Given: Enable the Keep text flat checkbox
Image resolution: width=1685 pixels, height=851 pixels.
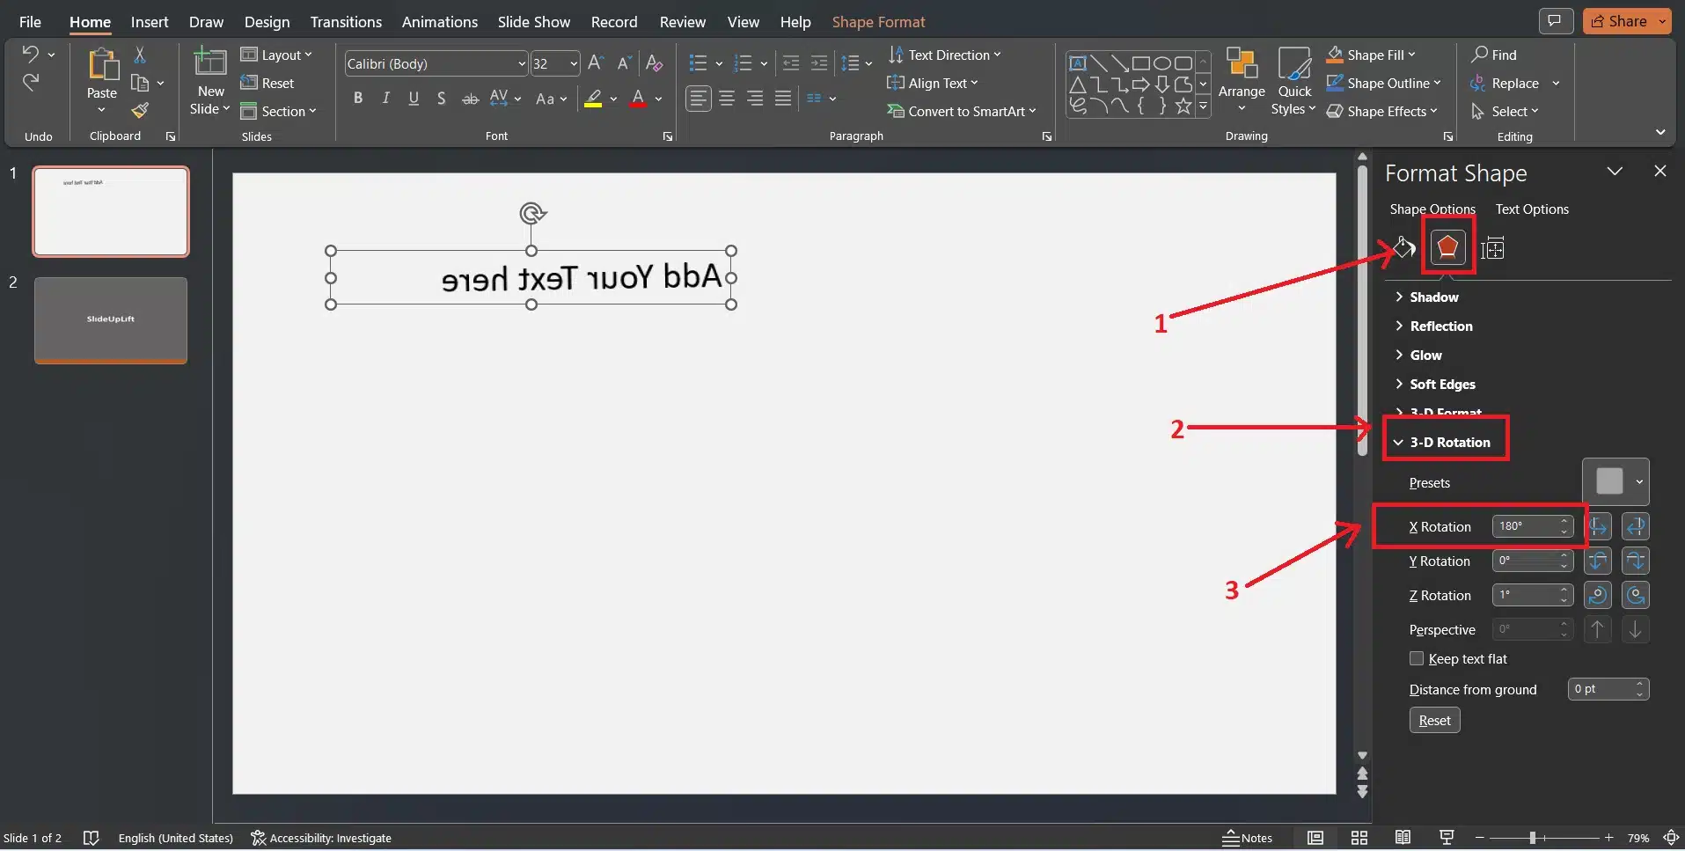Looking at the screenshot, I should [1417, 659].
